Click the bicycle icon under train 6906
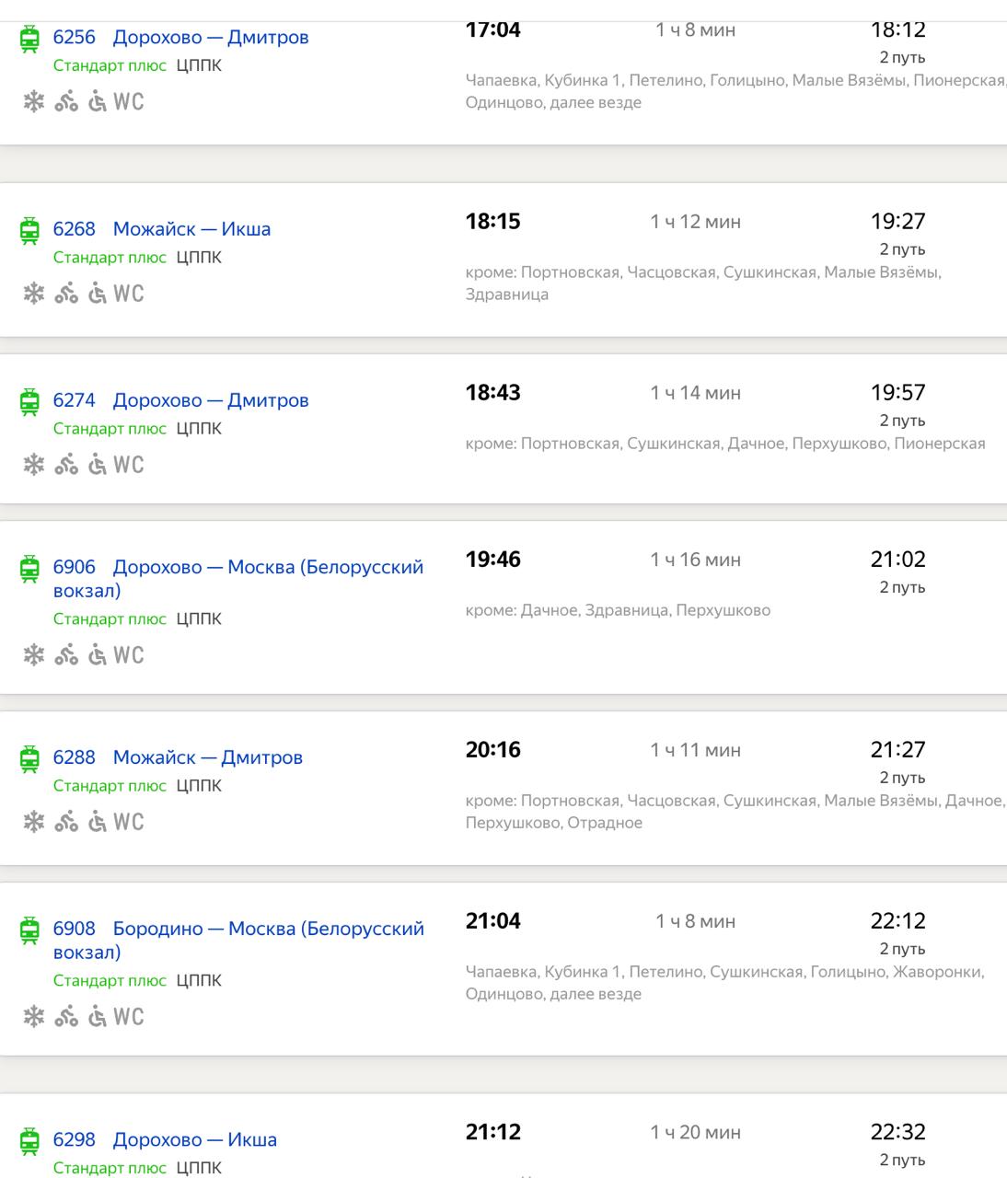Image resolution: width=1007 pixels, height=1178 pixels. point(66,655)
